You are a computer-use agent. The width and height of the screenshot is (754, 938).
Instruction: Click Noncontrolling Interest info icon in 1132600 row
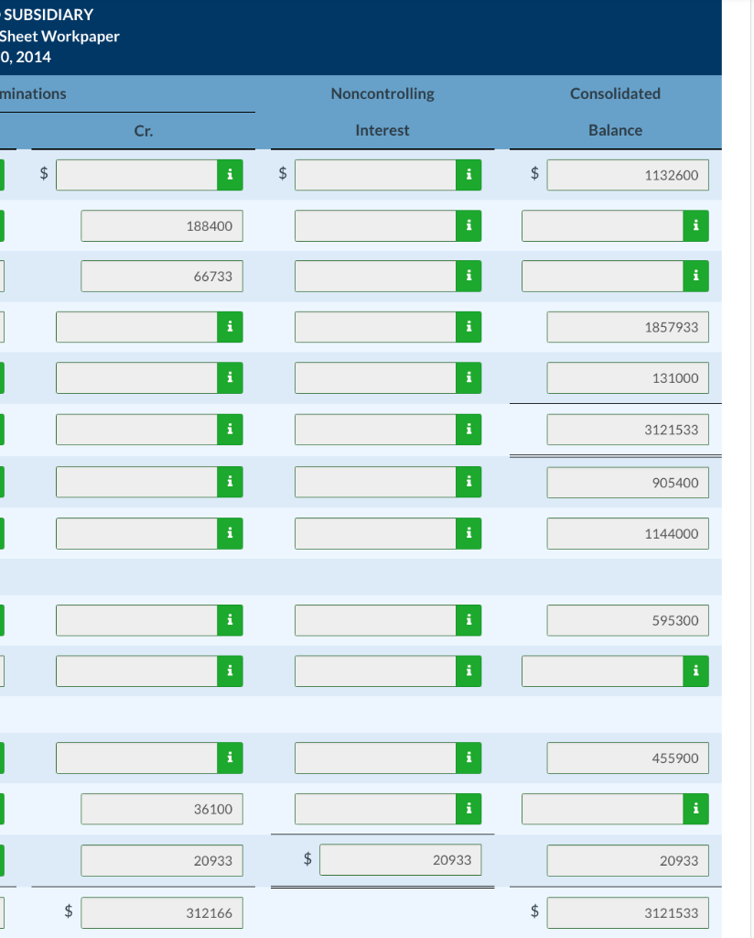[469, 175]
